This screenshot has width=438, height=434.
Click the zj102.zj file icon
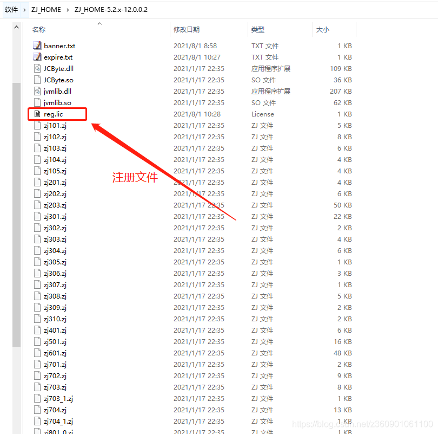[x=37, y=137]
